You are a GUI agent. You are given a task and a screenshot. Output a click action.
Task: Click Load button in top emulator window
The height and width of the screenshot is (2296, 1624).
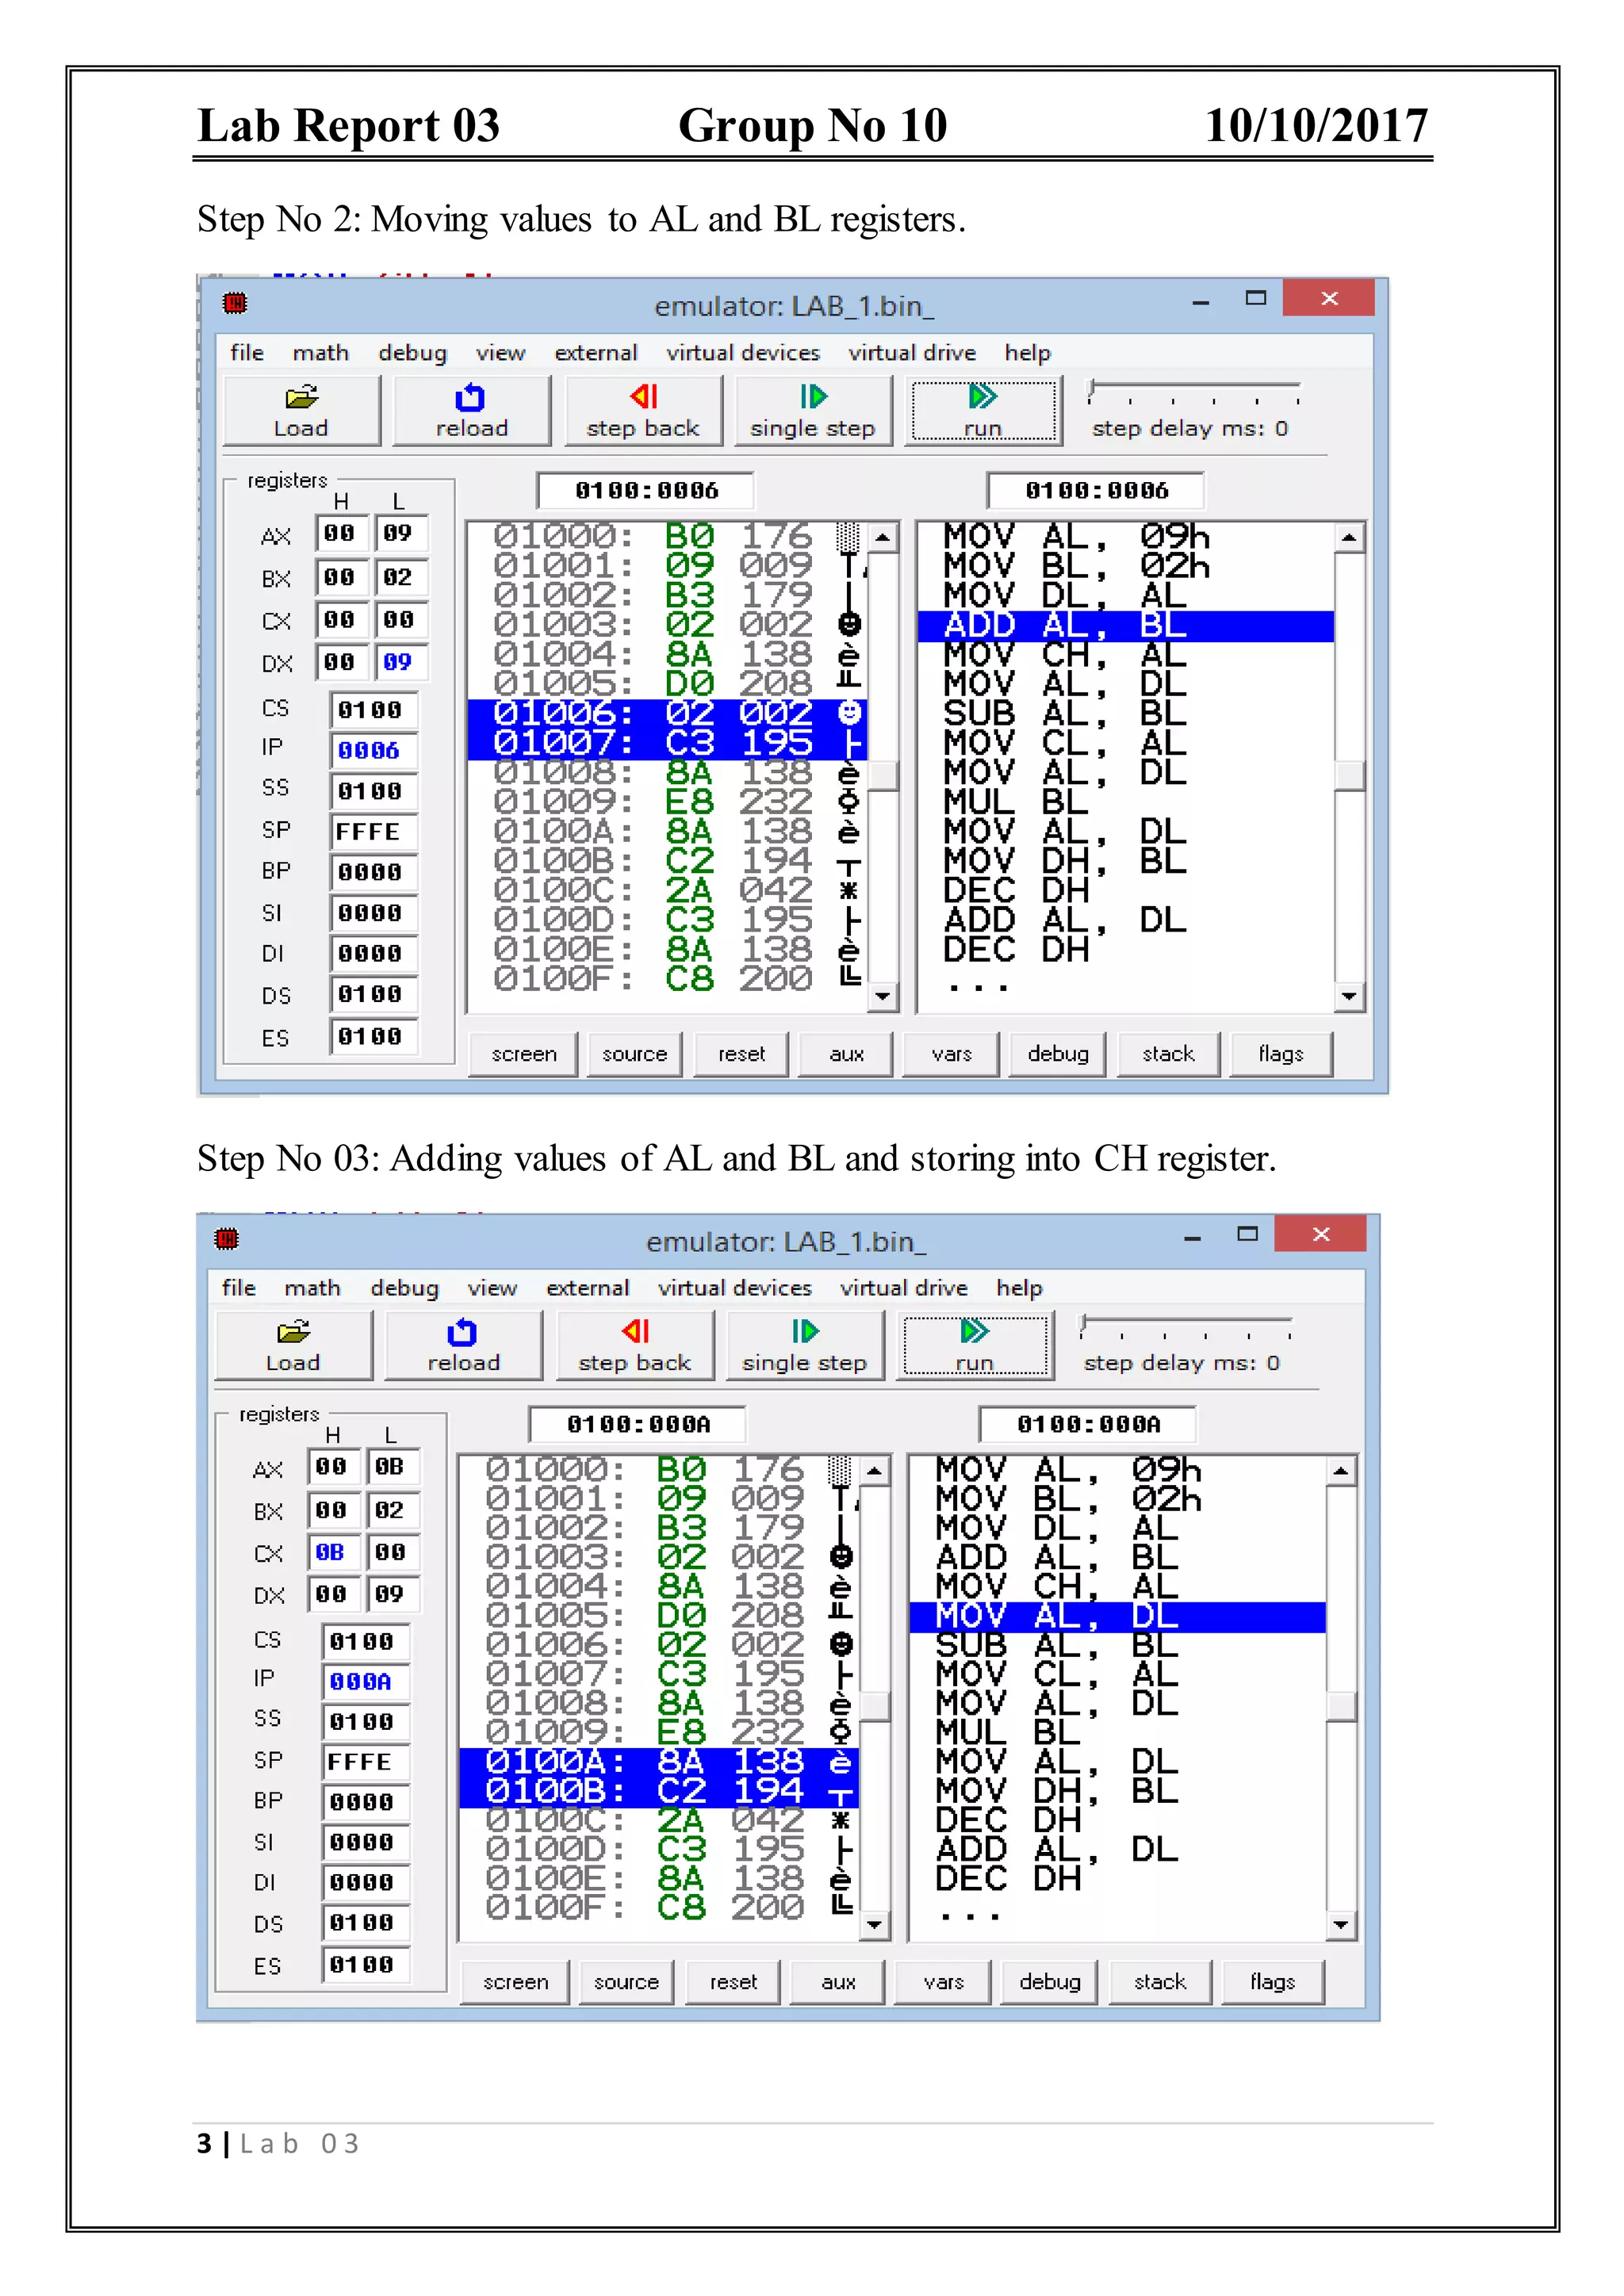pyautogui.click(x=301, y=410)
